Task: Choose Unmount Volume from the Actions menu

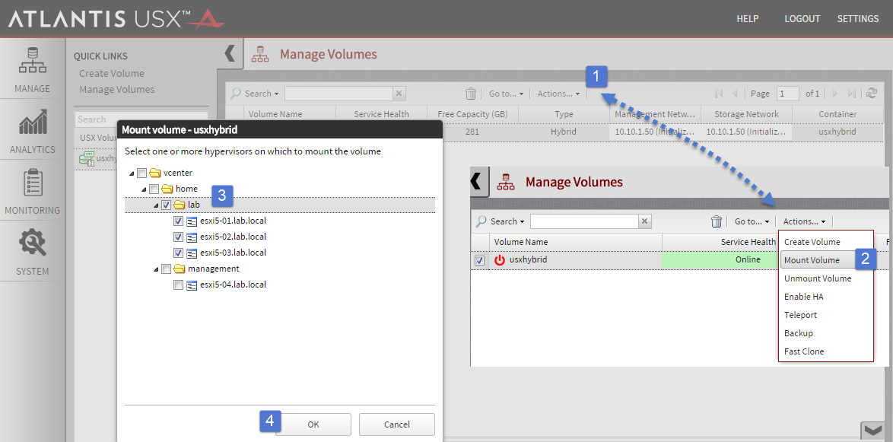Action: pos(818,278)
